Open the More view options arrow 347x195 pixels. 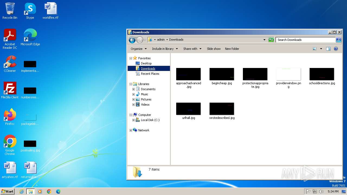pyautogui.click(x=321, y=49)
